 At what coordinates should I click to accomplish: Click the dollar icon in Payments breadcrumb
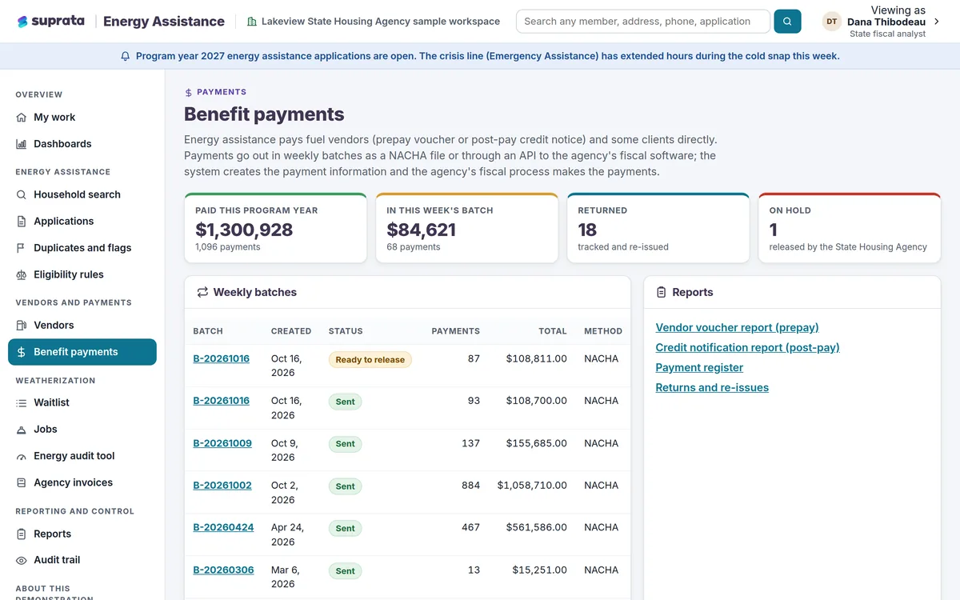(x=189, y=92)
